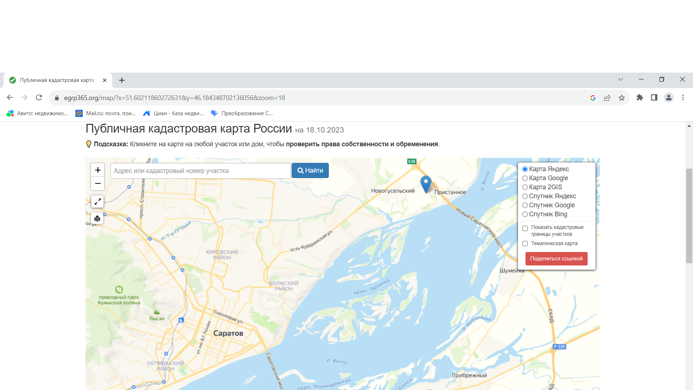Click Поделиться ссылкой red button
The width and height of the screenshot is (693, 390).
click(556, 259)
